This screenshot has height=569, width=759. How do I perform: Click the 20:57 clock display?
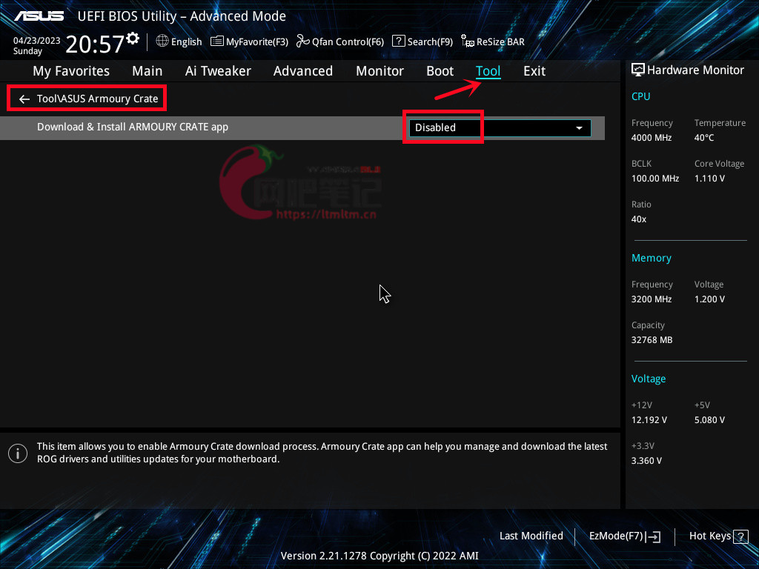coord(95,44)
